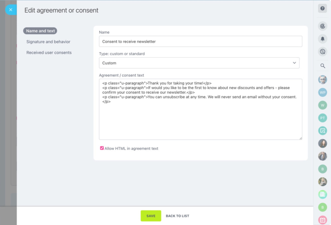Open the Type custom or standard dropdown

click(199, 63)
